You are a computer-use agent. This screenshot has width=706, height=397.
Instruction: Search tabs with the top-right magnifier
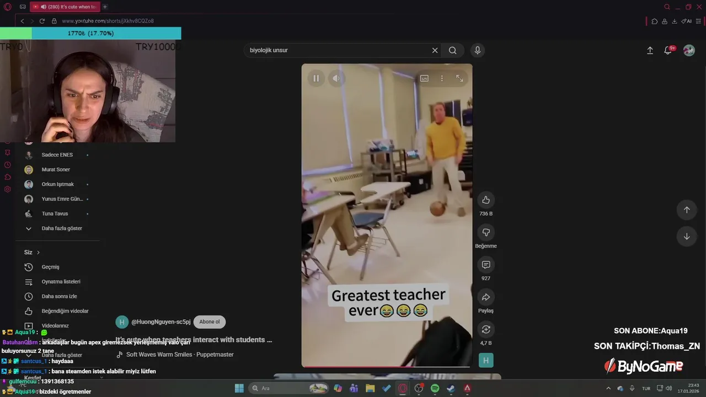click(667, 7)
